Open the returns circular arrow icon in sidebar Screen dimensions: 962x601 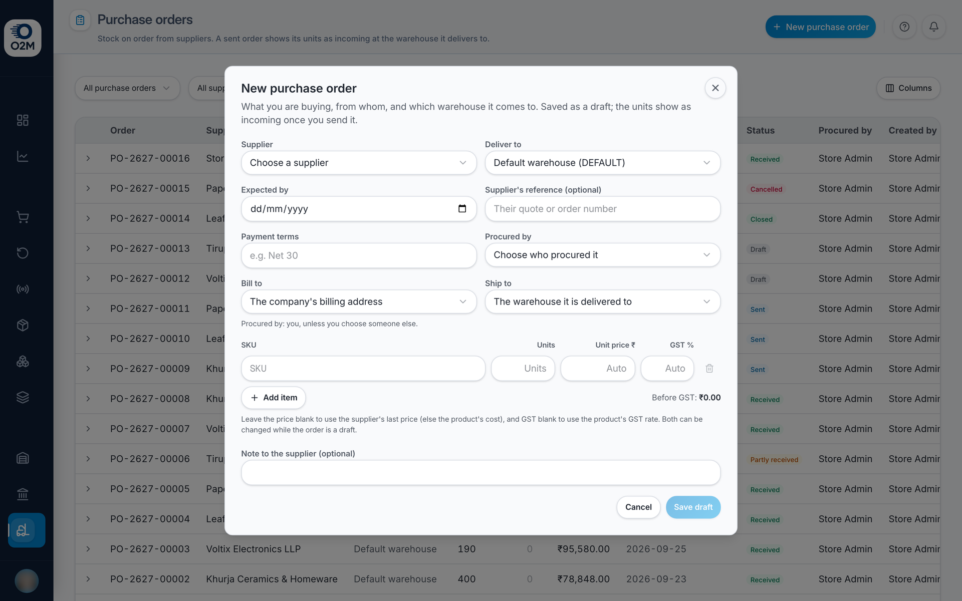(23, 253)
